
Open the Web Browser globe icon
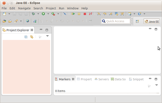coord(28,21)
